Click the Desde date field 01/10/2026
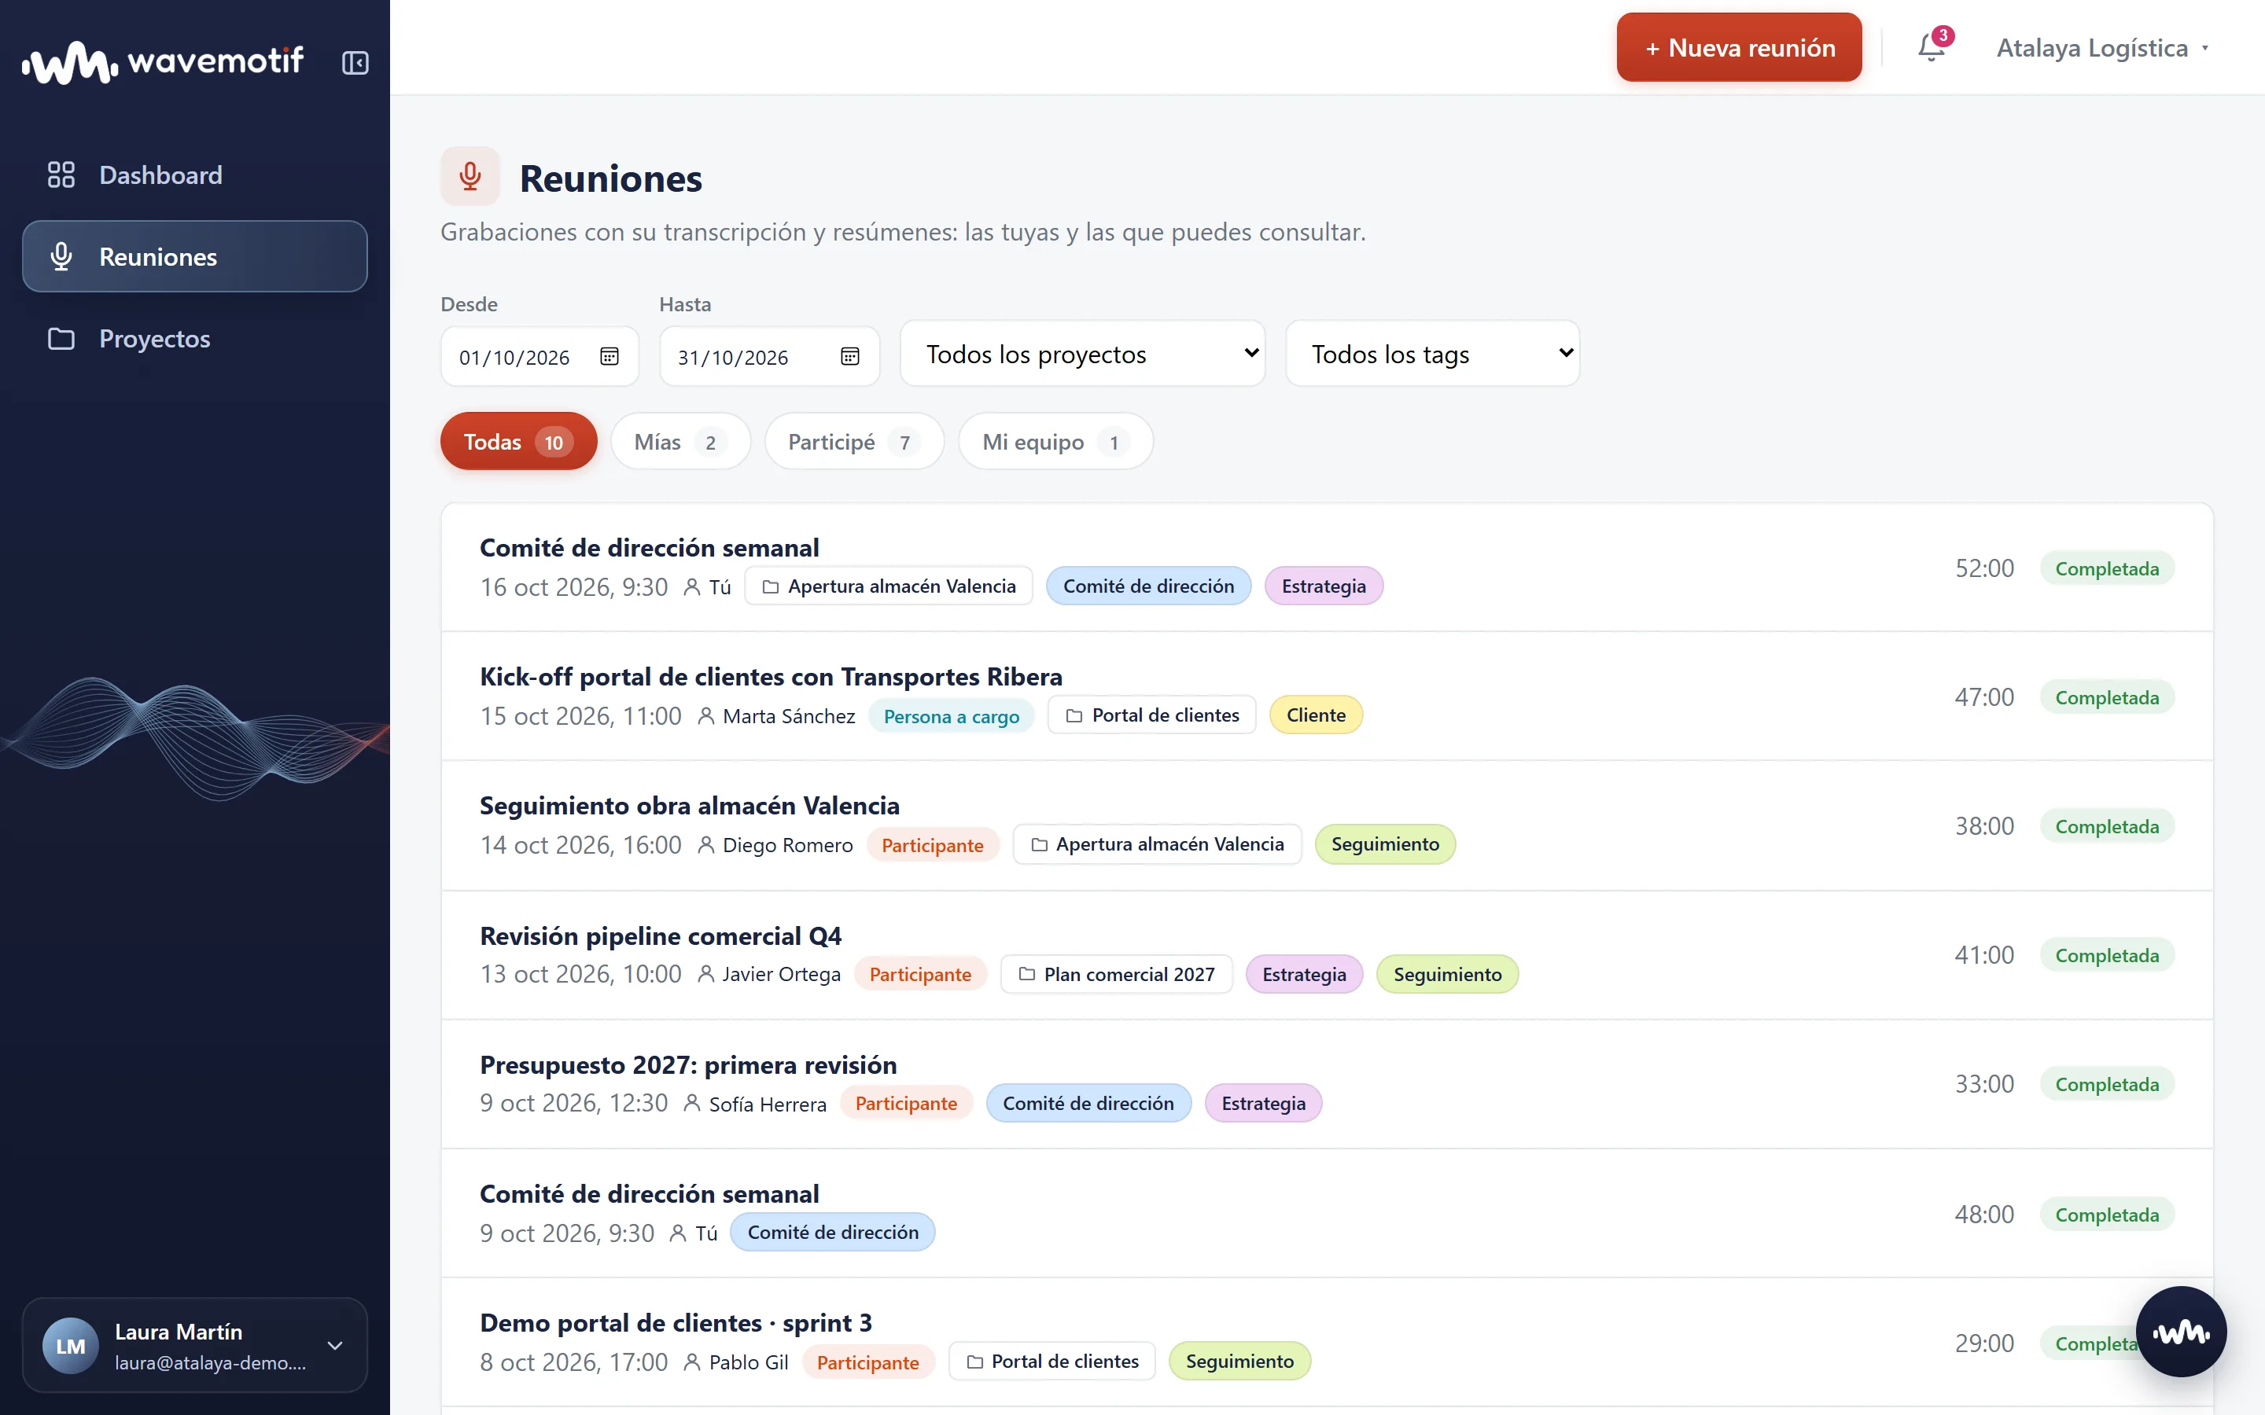2265x1415 pixels. click(540, 357)
